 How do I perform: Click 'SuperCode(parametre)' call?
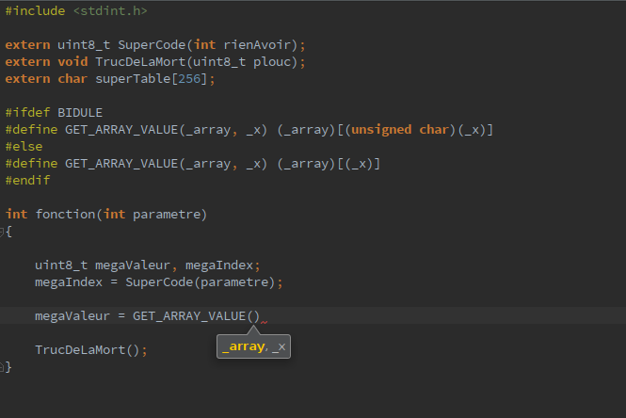click(200, 282)
